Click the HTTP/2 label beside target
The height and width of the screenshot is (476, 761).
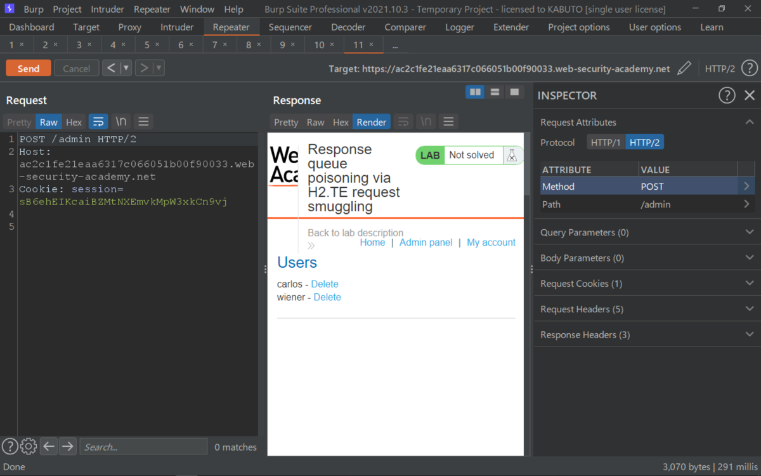point(720,69)
